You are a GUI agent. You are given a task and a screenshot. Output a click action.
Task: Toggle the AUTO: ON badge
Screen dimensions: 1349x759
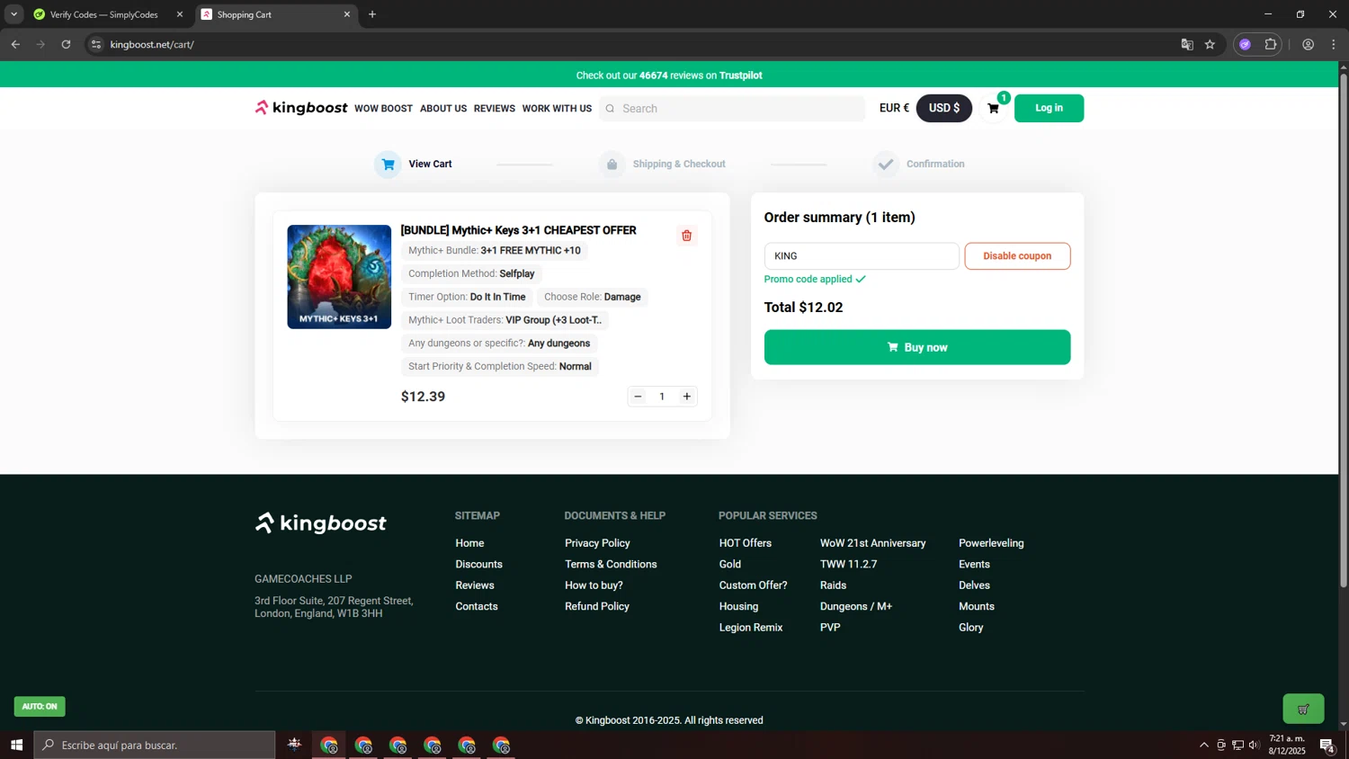pyautogui.click(x=40, y=706)
